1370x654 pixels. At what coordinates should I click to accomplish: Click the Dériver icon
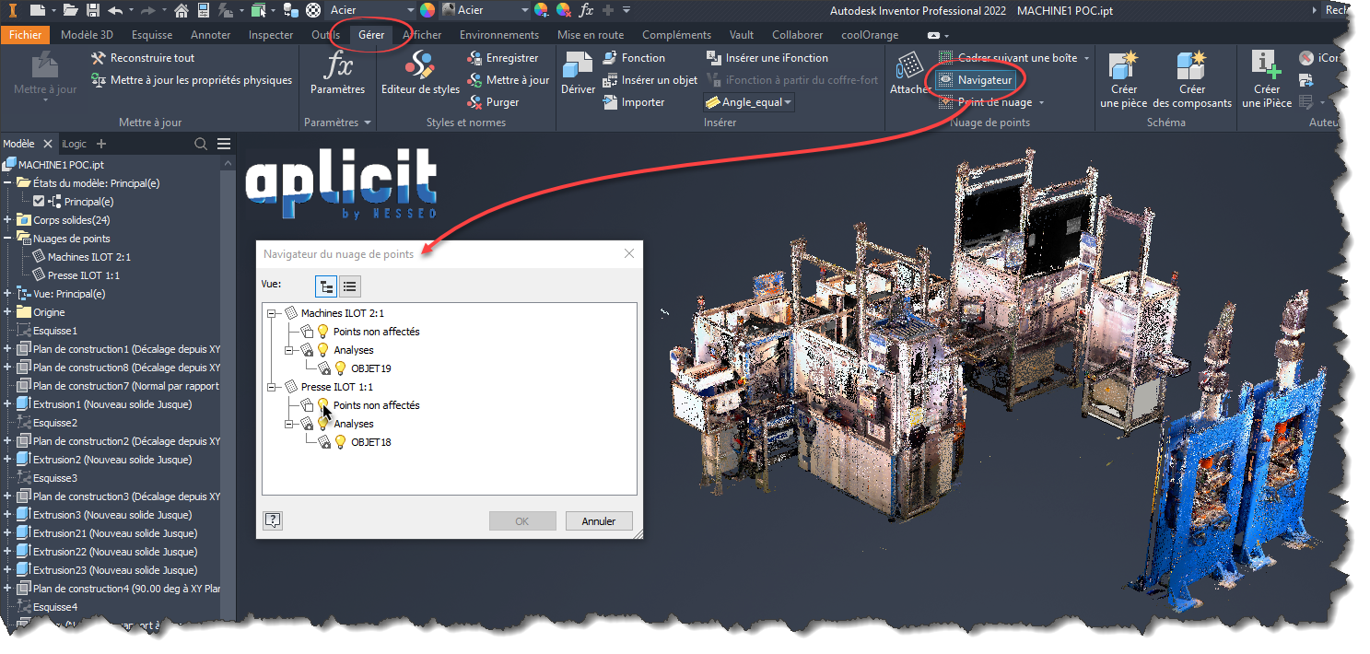pyautogui.click(x=578, y=67)
